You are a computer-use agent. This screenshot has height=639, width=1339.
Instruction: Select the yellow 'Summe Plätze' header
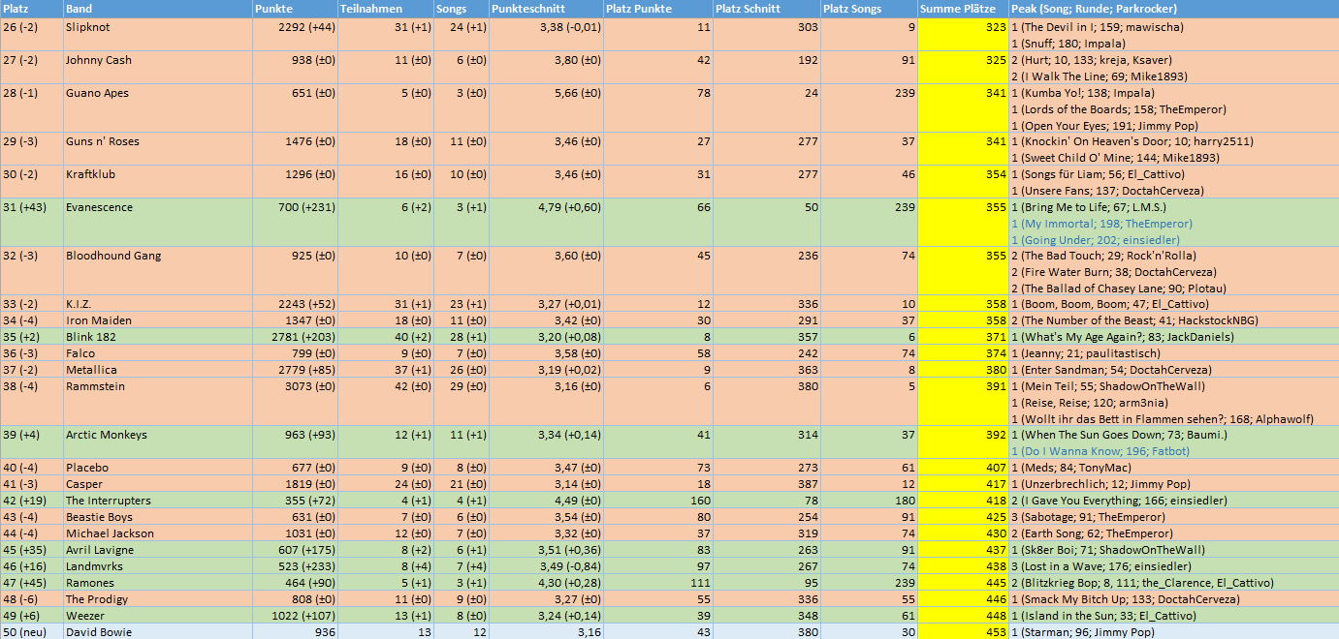[x=963, y=9]
